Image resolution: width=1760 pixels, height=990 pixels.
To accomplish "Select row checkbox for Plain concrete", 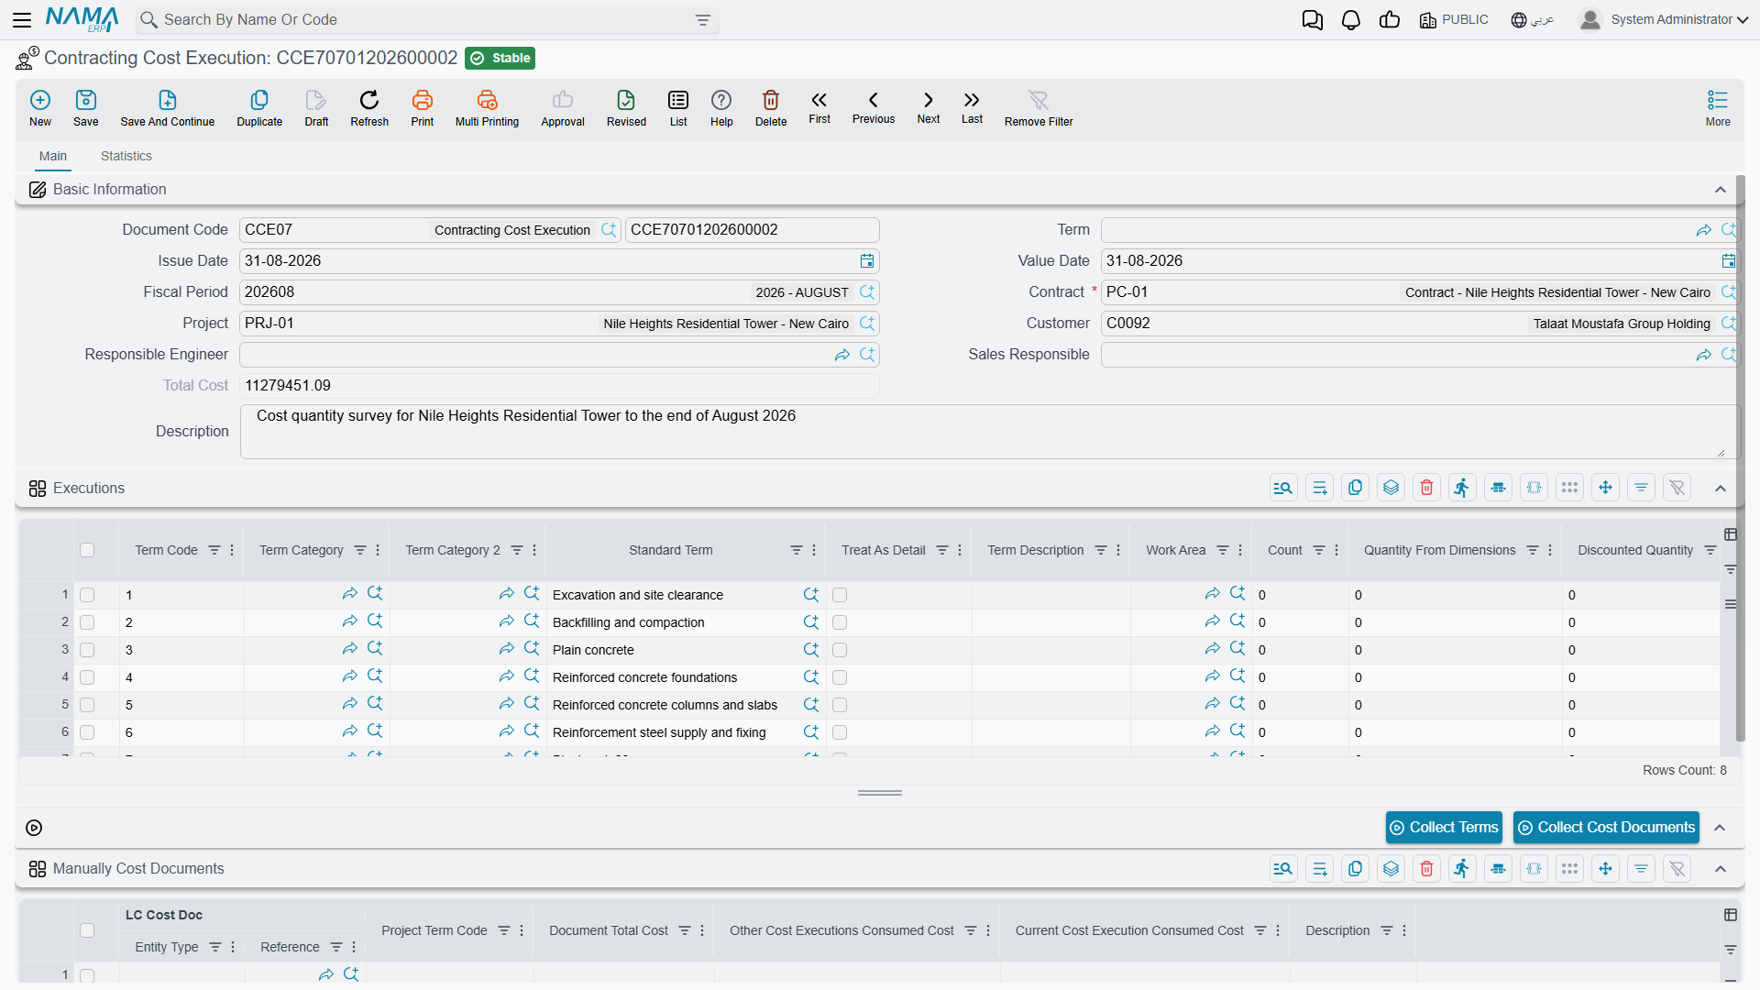I will tap(87, 650).
